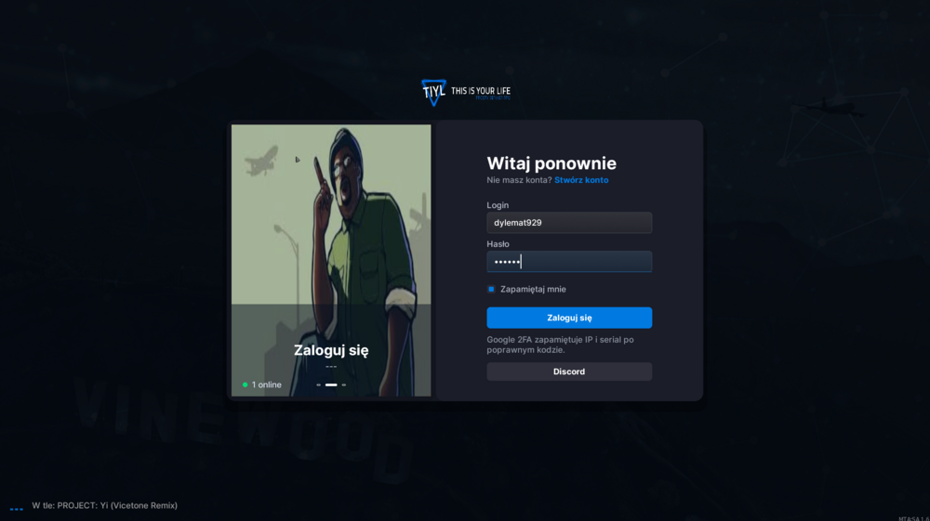Click the airplane silhouette in the artwork
This screenshot has width=930, height=521.
click(261, 161)
